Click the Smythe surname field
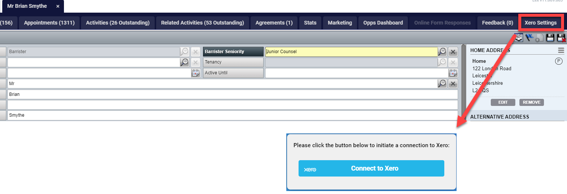 (x=233, y=116)
